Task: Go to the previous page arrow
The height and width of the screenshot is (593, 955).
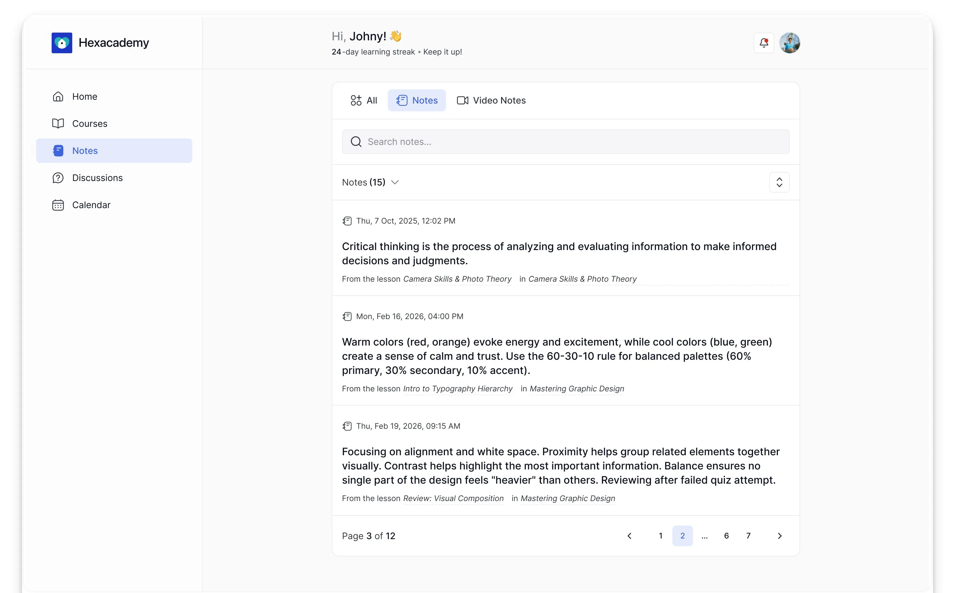Action: pyautogui.click(x=629, y=536)
